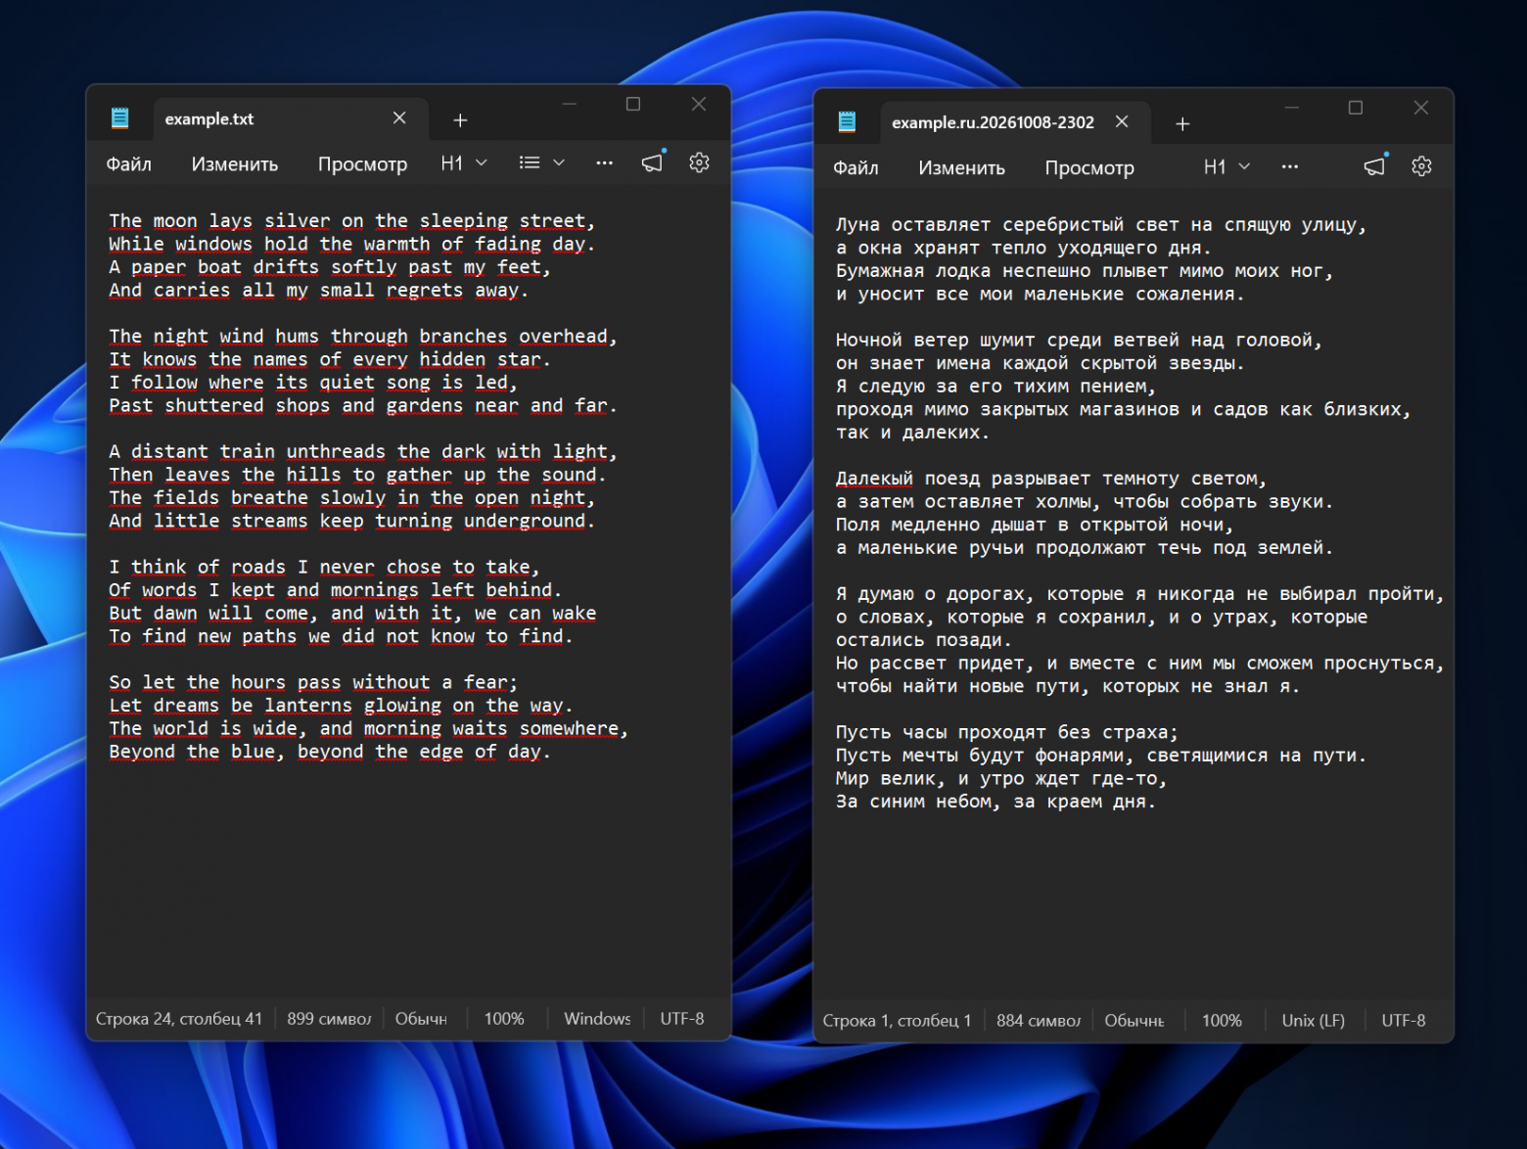
Task: Open Изменить menu in example.ru window
Action: [961, 168]
